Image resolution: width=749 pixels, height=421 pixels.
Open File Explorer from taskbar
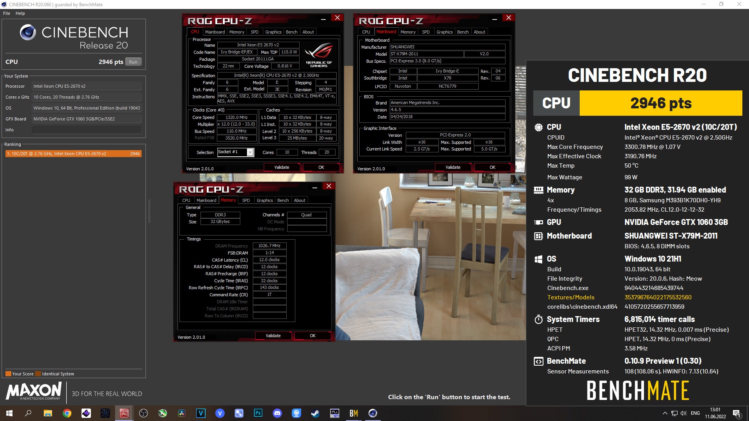pyautogui.click(x=48, y=413)
